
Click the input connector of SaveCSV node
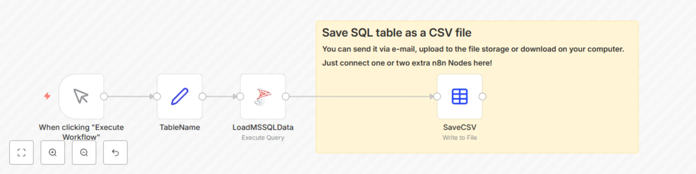[x=436, y=96]
